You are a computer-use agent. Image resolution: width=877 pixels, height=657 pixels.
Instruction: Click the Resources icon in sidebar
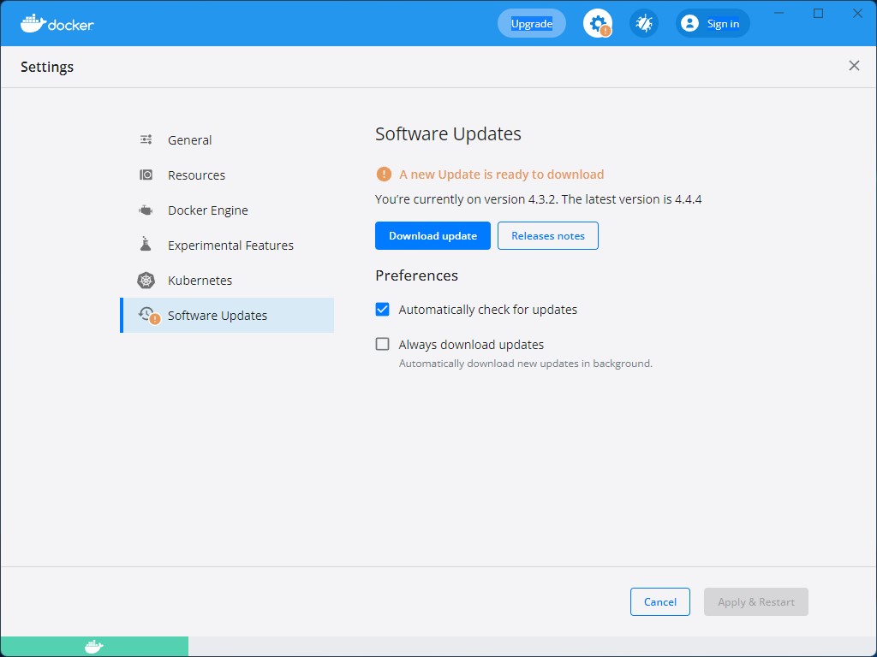[145, 175]
